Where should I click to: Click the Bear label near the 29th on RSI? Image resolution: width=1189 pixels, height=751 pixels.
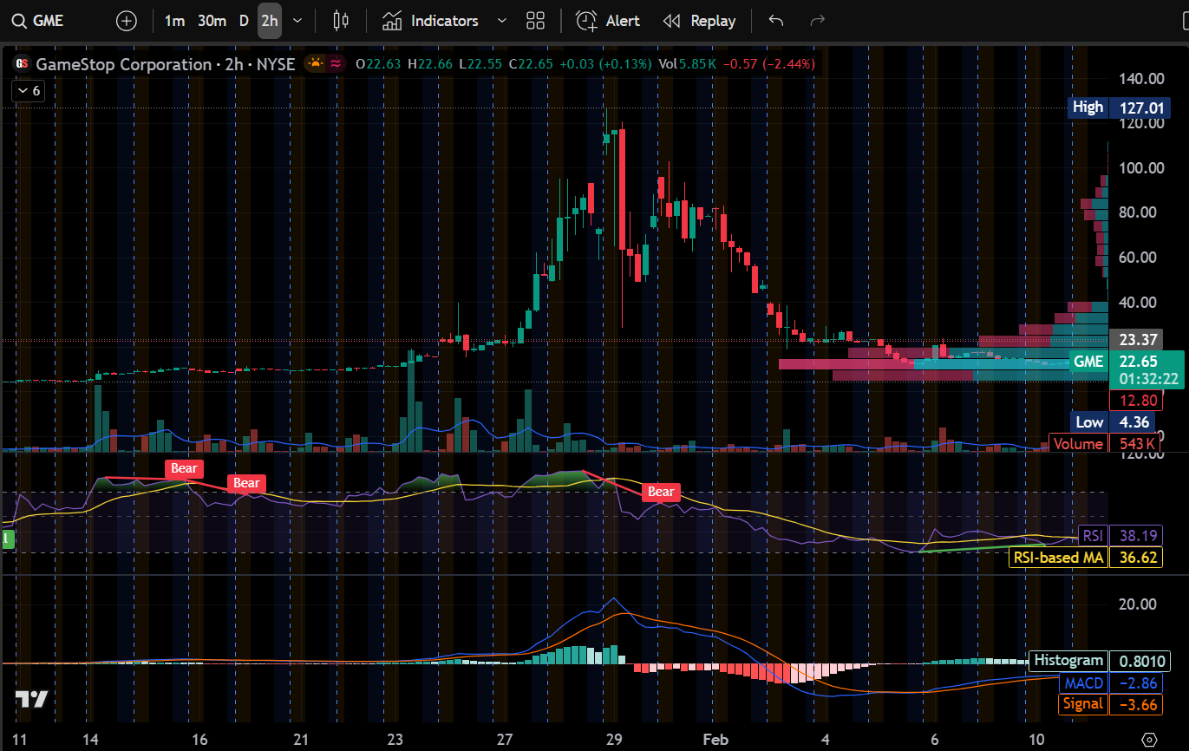(661, 492)
